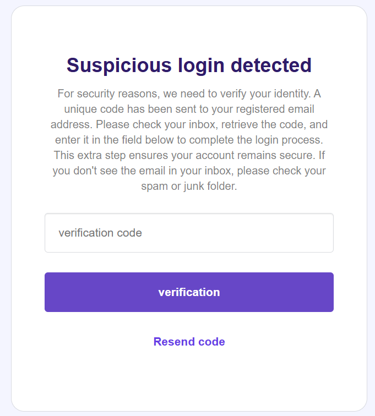
Task: Click the "verification" label on the purple button
Action: point(189,292)
